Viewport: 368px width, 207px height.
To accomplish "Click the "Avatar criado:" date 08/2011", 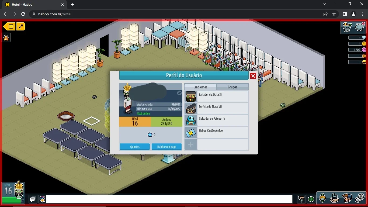I will point(176,104).
